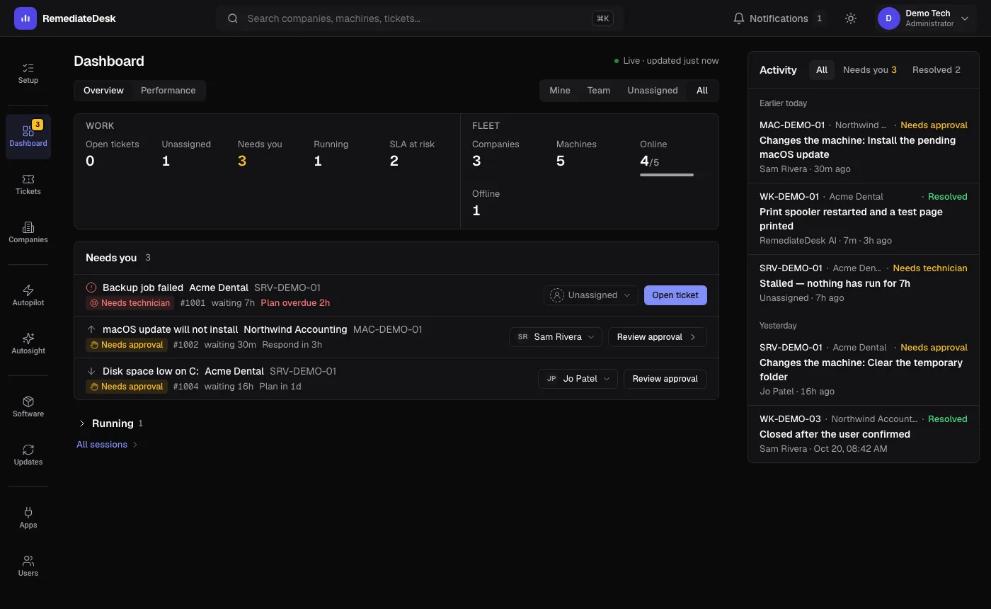Open the Jo Patel assignee dropdown

coord(578,379)
